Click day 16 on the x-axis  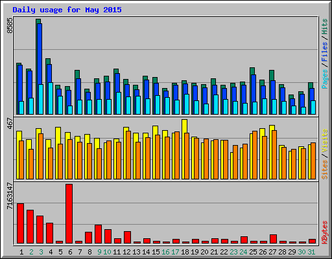tap(165, 252)
